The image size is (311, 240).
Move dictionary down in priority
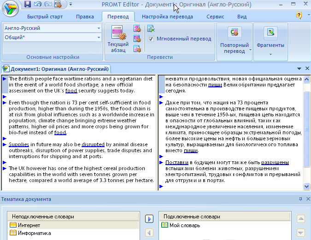(x=301, y=233)
